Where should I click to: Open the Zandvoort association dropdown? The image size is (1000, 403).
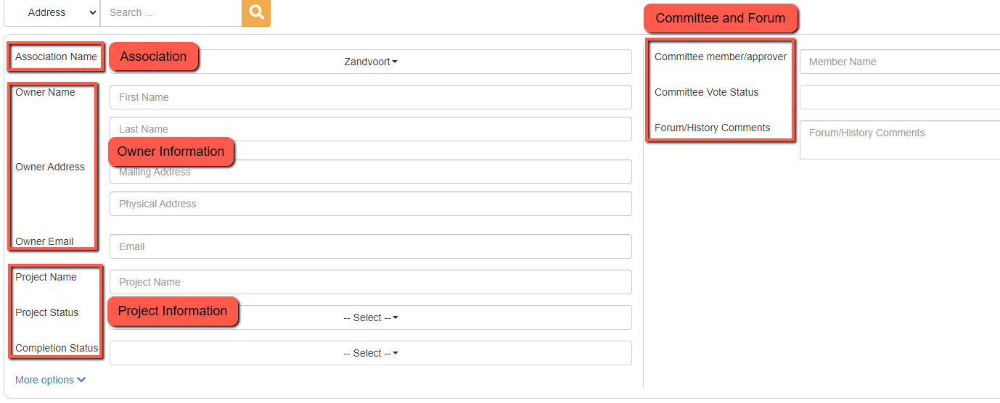(x=370, y=62)
